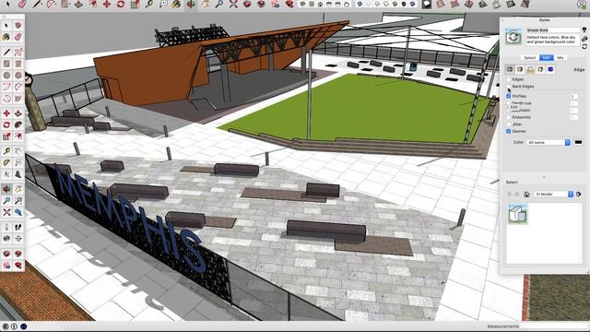
Task: Select the Rotate tool in left toolset
Action: click(6, 125)
